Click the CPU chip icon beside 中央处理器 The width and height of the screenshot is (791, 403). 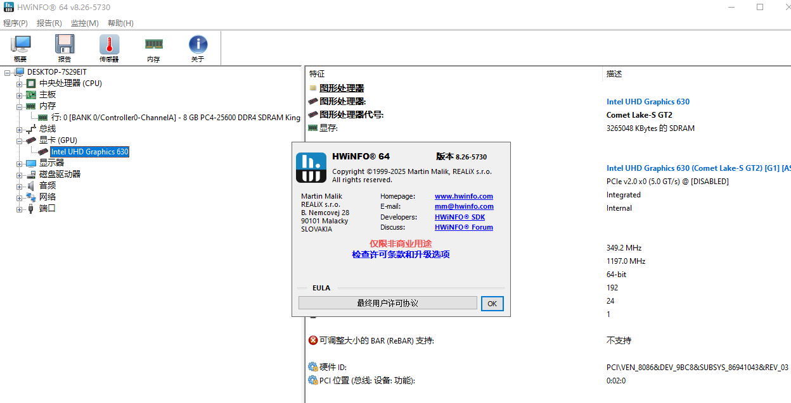coord(30,84)
